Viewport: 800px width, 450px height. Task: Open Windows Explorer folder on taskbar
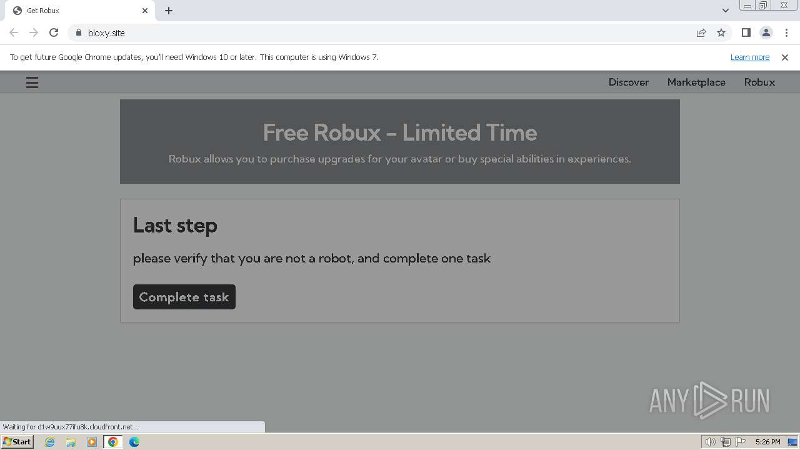[71, 442]
